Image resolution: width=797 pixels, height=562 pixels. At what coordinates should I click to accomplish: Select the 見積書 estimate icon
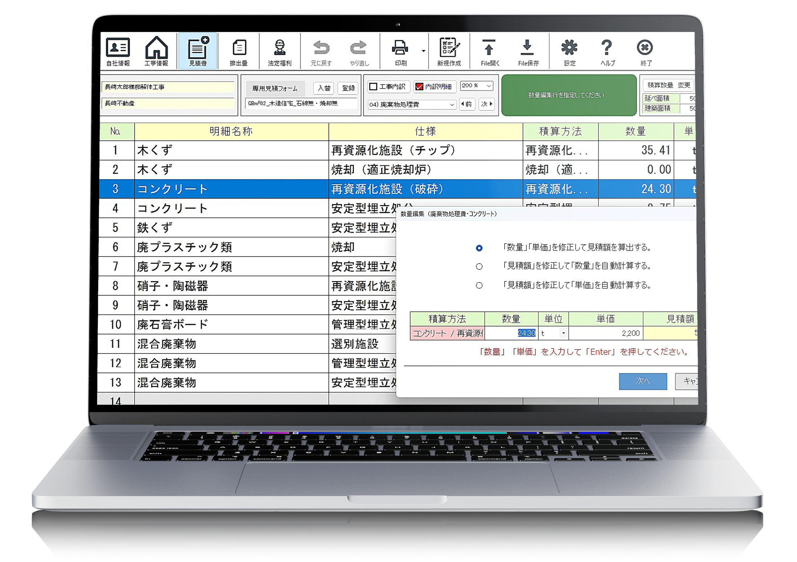(198, 51)
